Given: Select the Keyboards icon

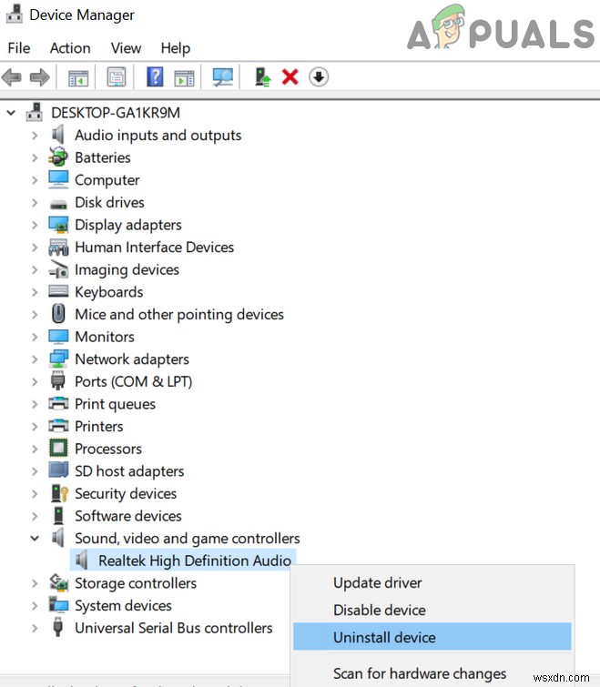Looking at the screenshot, I should click(58, 291).
